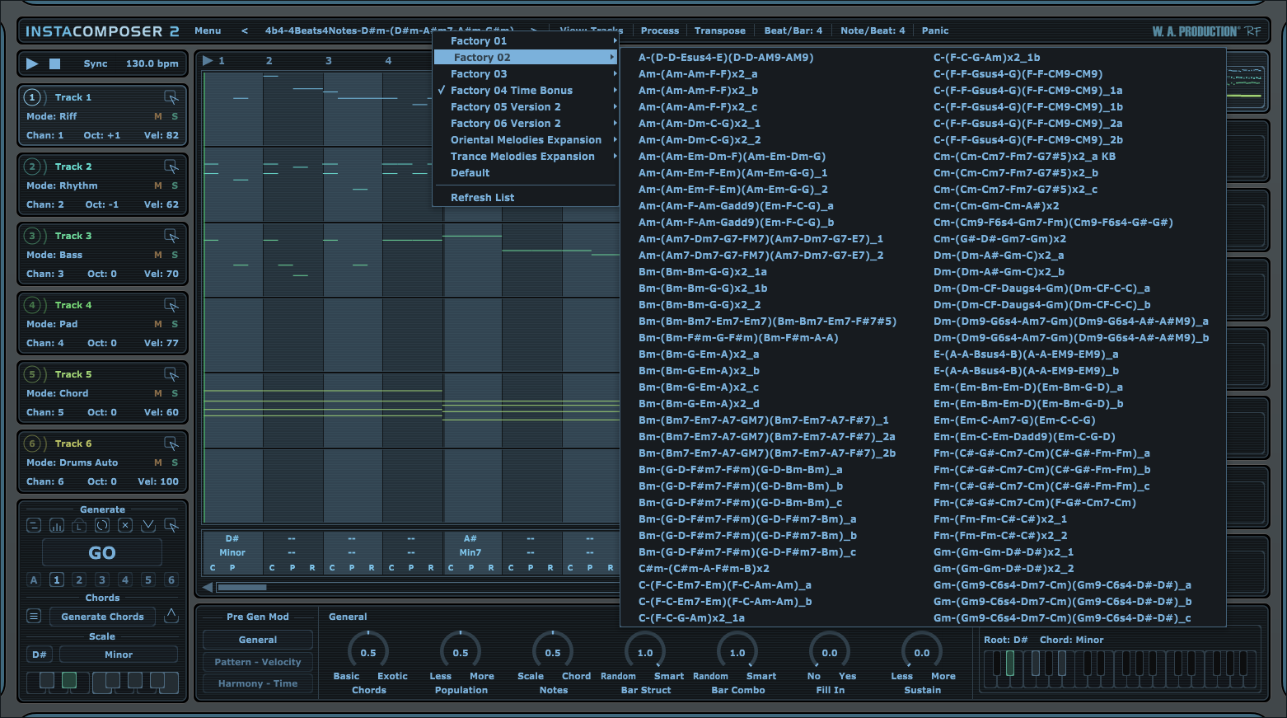Choose Factory 04 Time Bonus entry
The width and height of the screenshot is (1287, 718).
[x=526, y=90]
